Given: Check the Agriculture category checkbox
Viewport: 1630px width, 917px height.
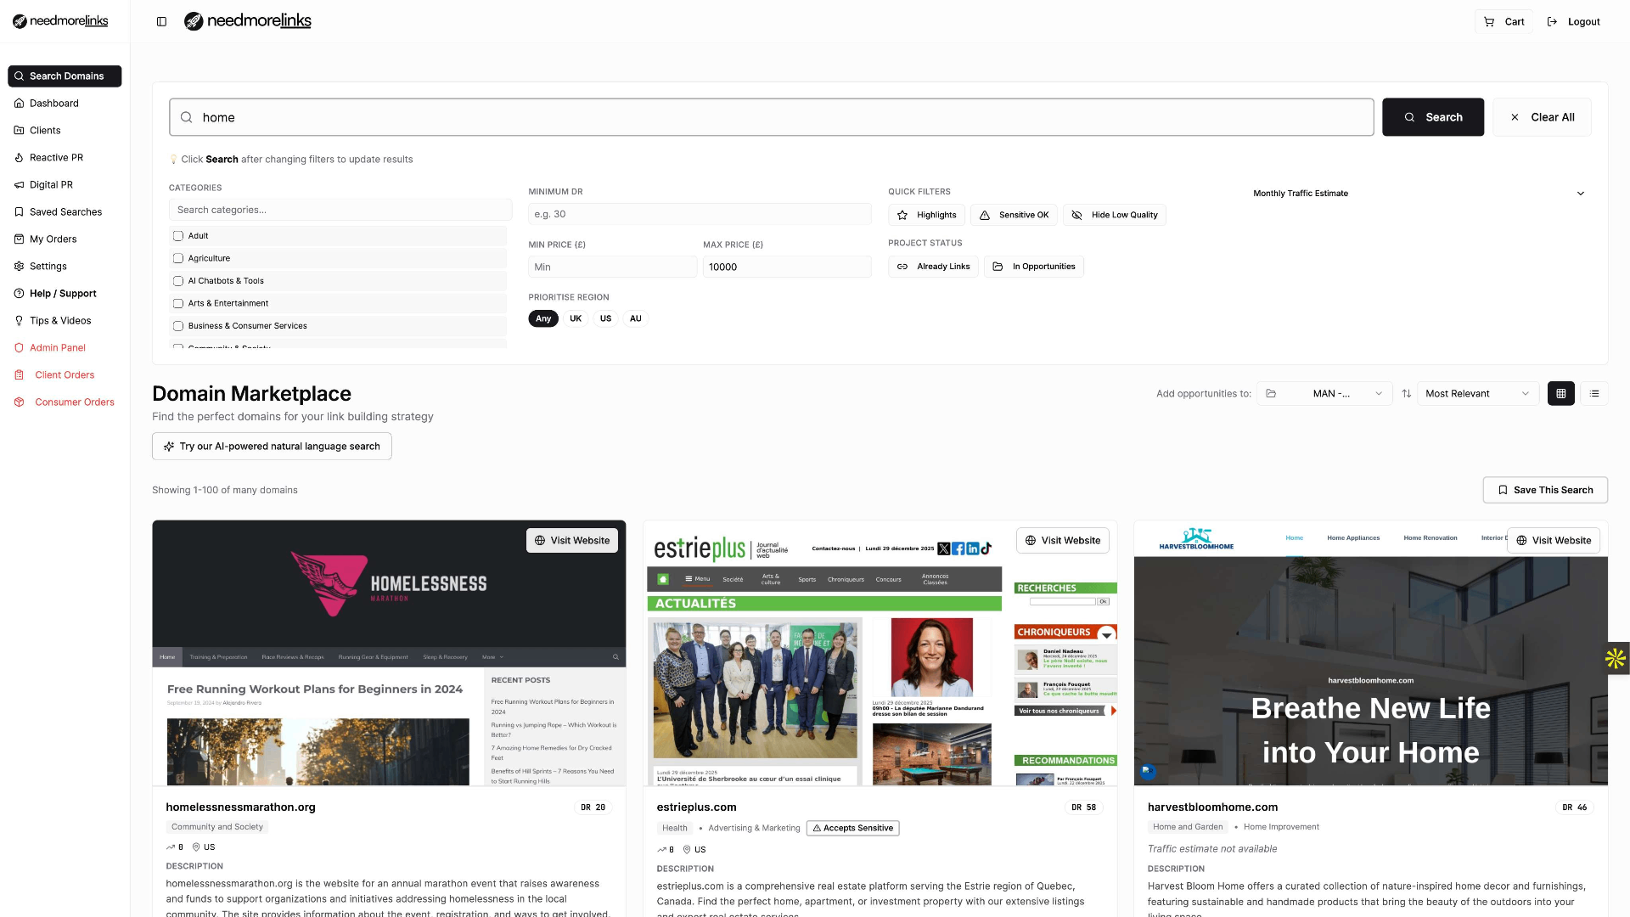Looking at the screenshot, I should pyautogui.click(x=177, y=258).
